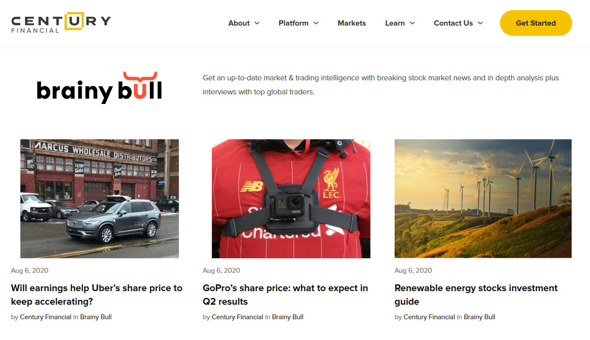
Task: Click Brainy Bull category under GoPro article
Action: tap(288, 317)
